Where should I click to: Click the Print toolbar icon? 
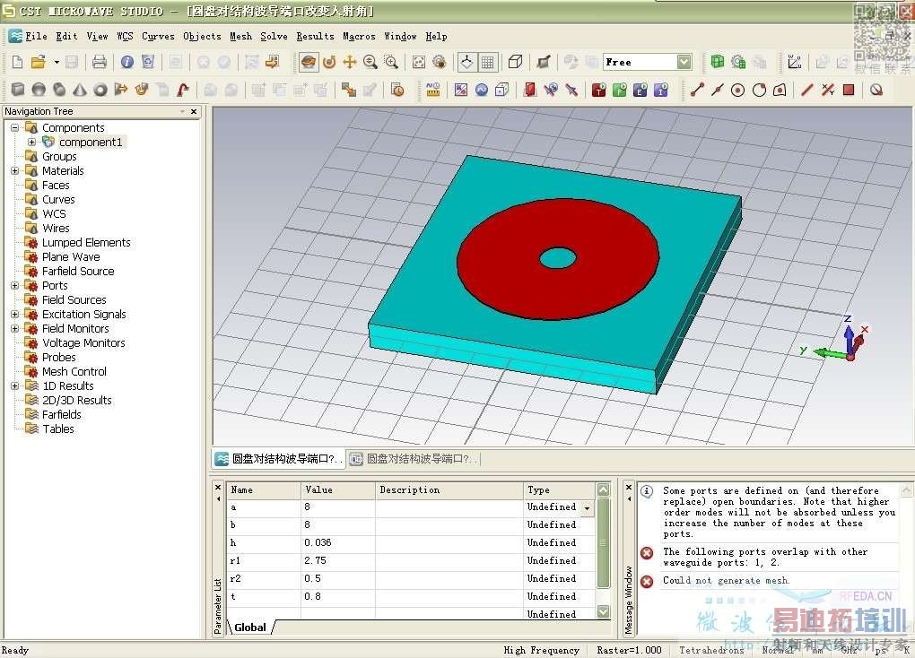(100, 62)
